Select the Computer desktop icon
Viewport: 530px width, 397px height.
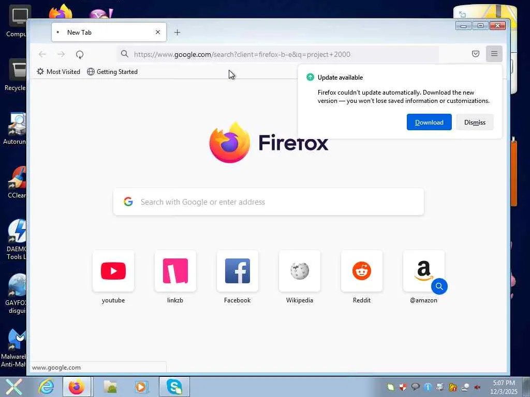(x=17, y=21)
